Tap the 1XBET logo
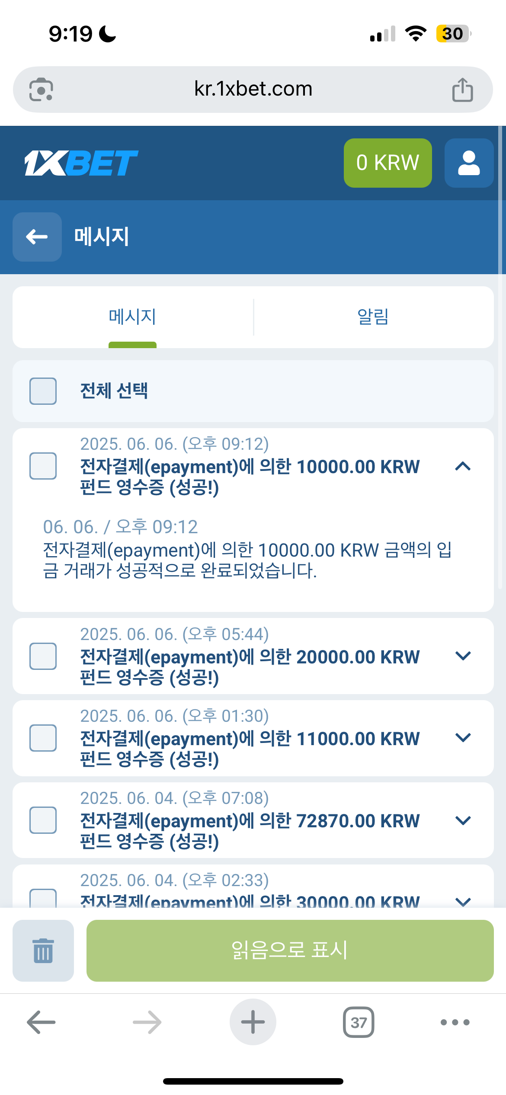This screenshot has width=506, height=1095. tap(81, 163)
